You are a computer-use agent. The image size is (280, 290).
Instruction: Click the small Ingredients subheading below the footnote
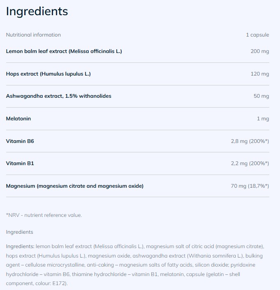click(19, 232)
